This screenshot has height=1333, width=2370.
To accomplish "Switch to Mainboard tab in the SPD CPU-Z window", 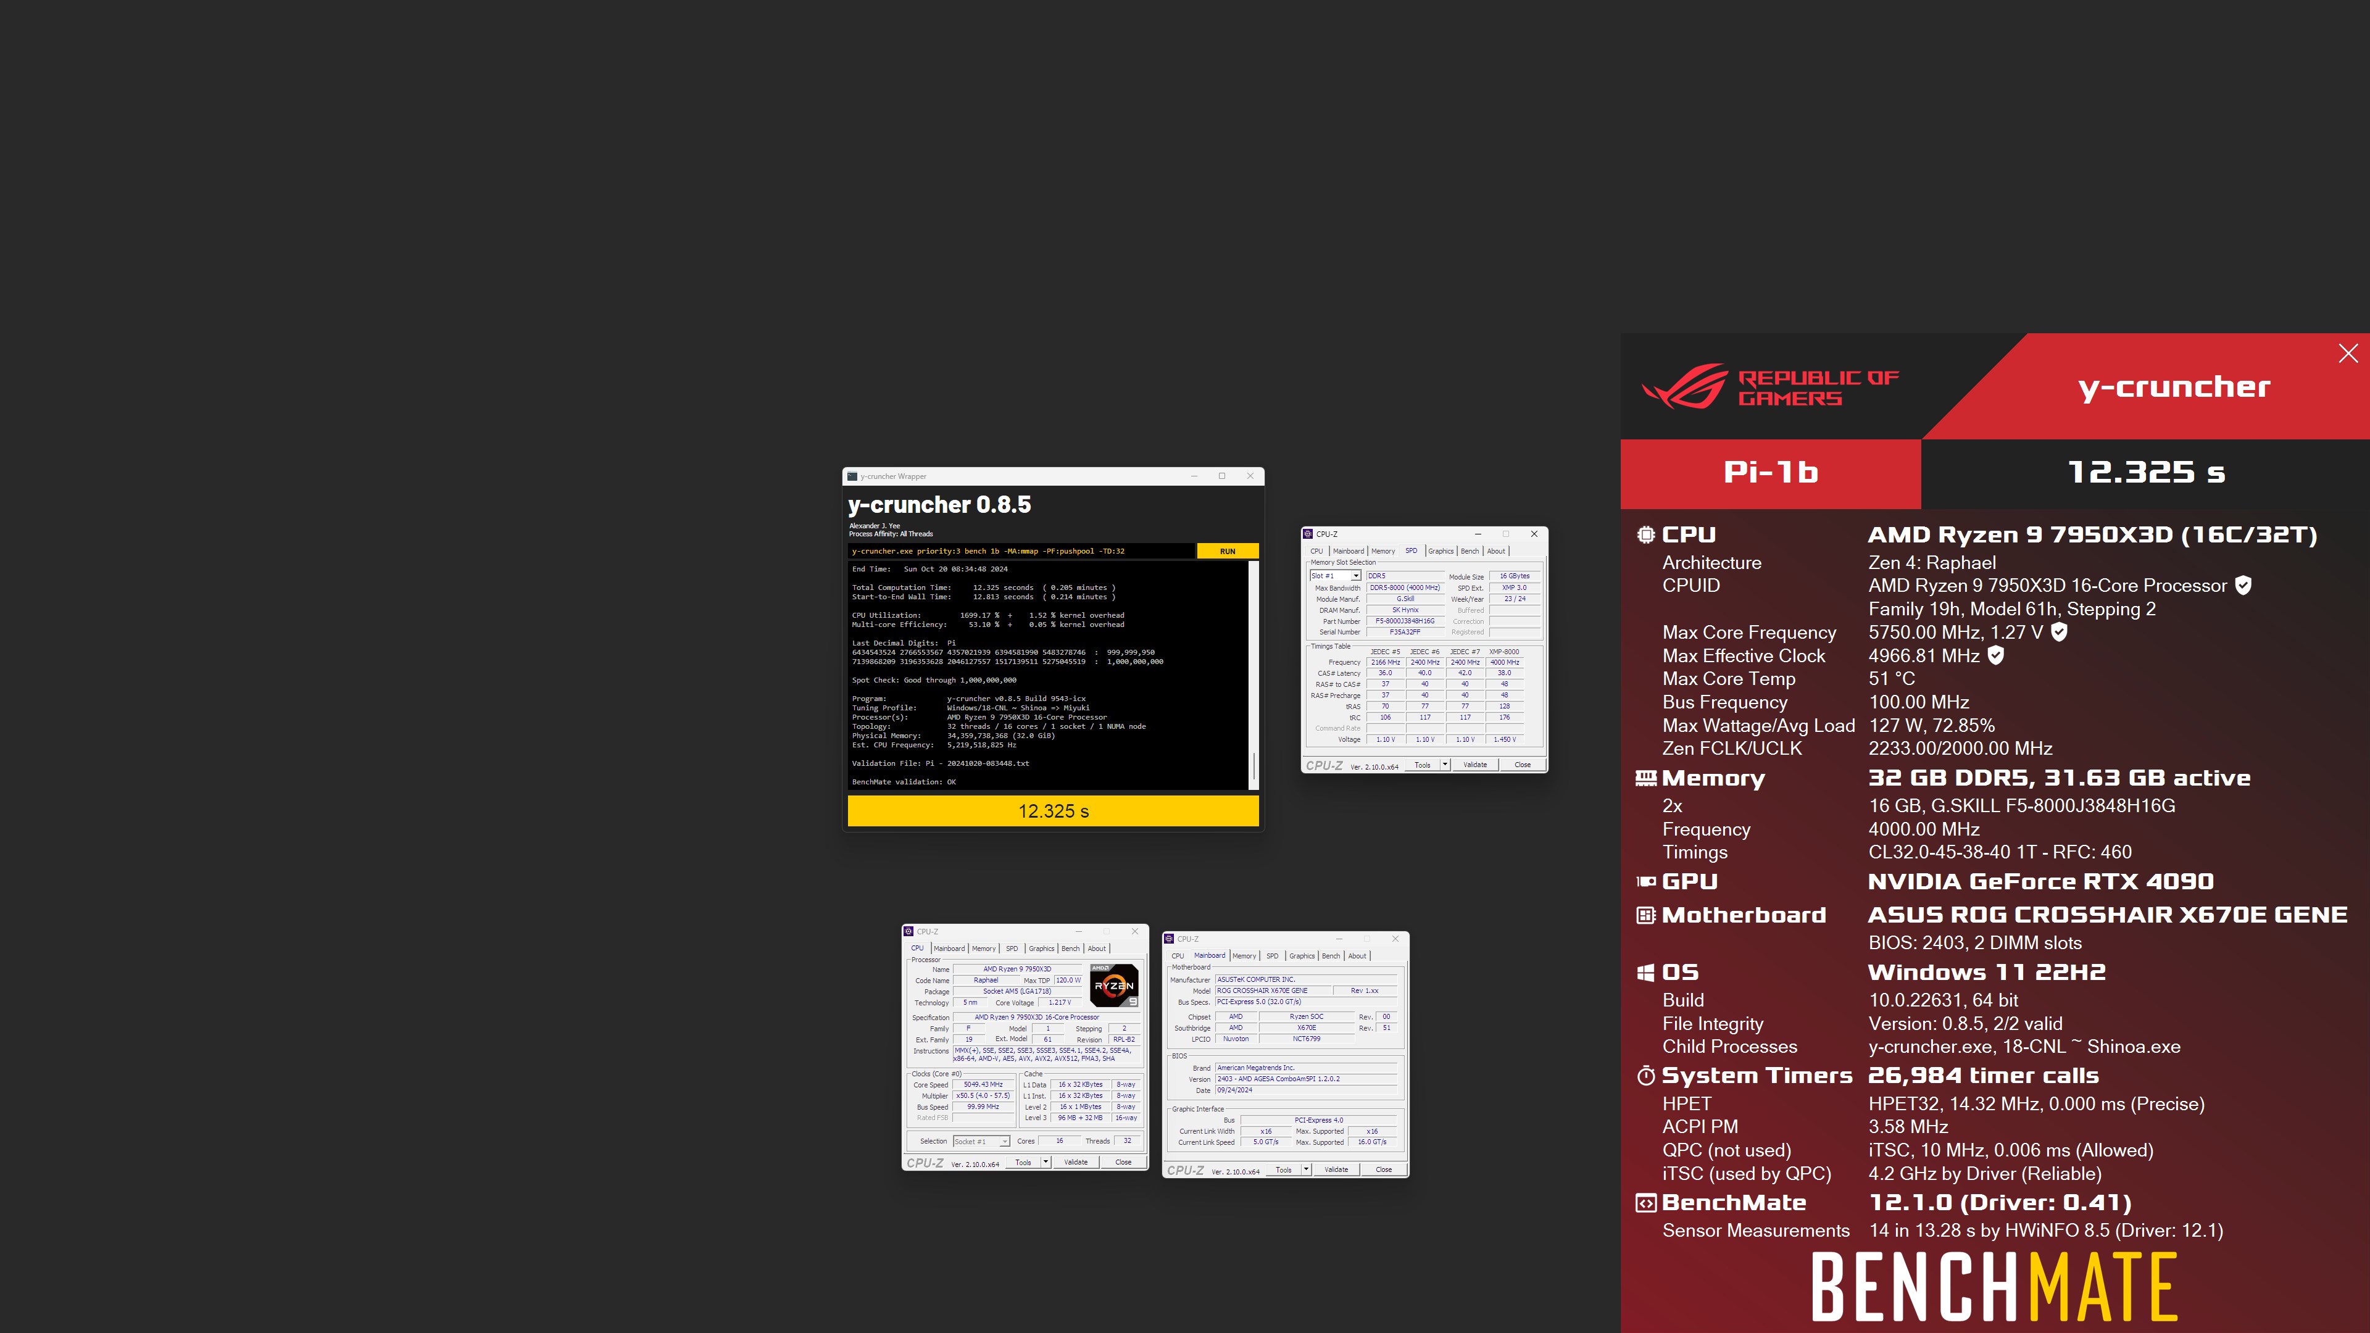I will point(1348,551).
